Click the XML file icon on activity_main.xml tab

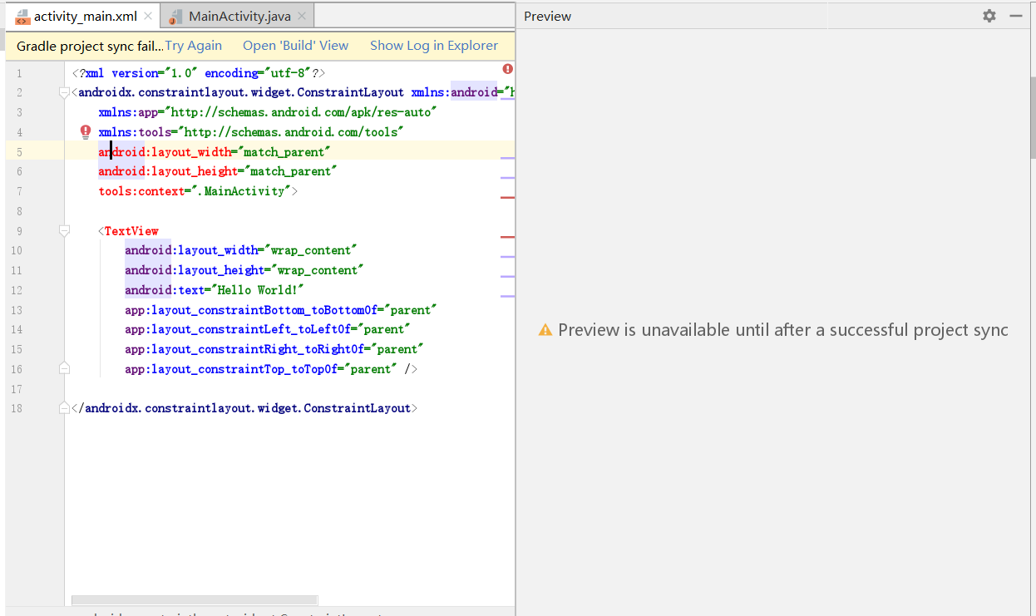coord(22,17)
